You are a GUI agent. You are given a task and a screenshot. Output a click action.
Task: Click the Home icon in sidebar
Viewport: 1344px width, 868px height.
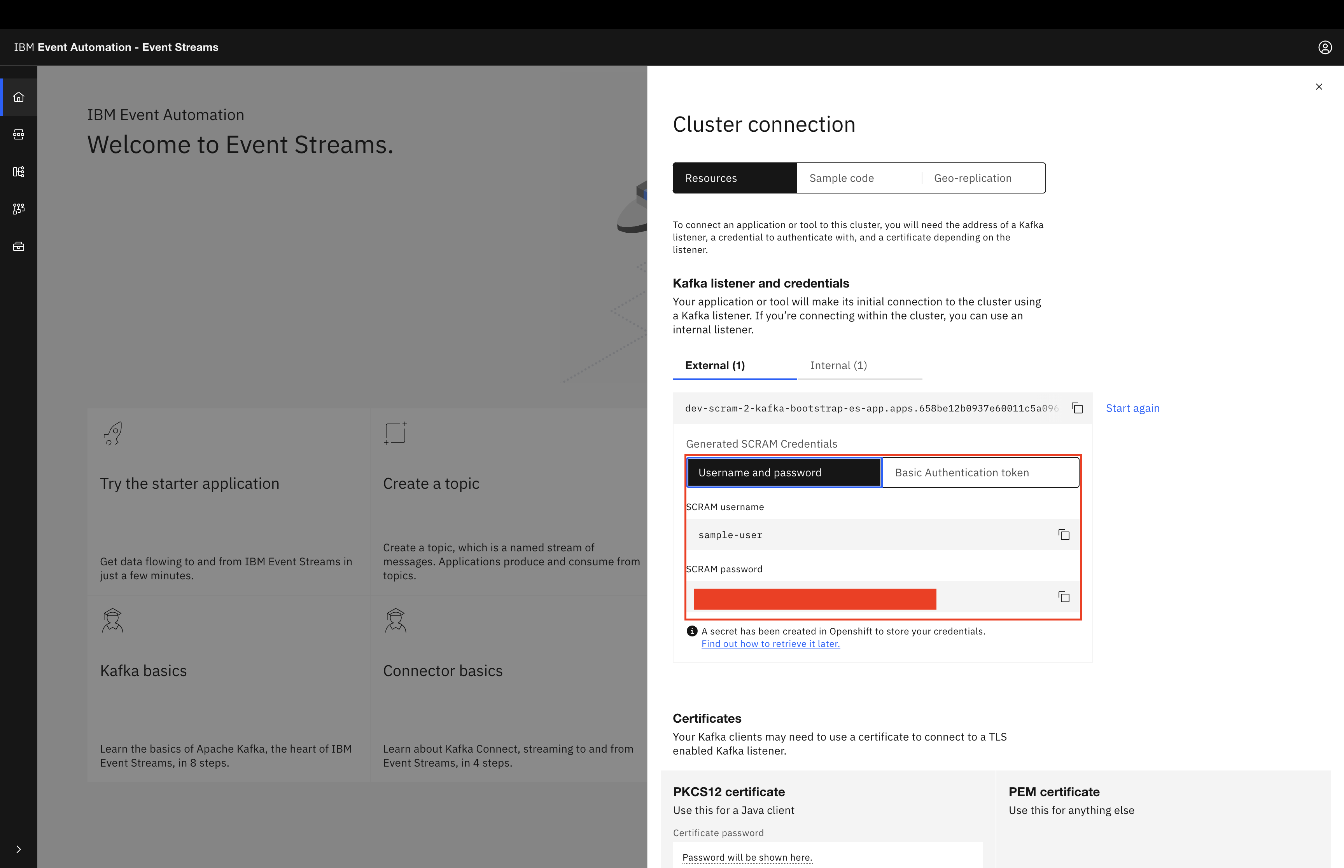tap(19, 97)
